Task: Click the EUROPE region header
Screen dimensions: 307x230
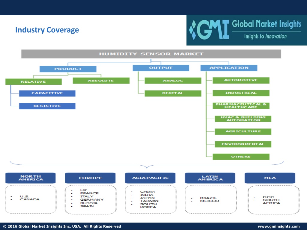Action: [x=90, y=178]
